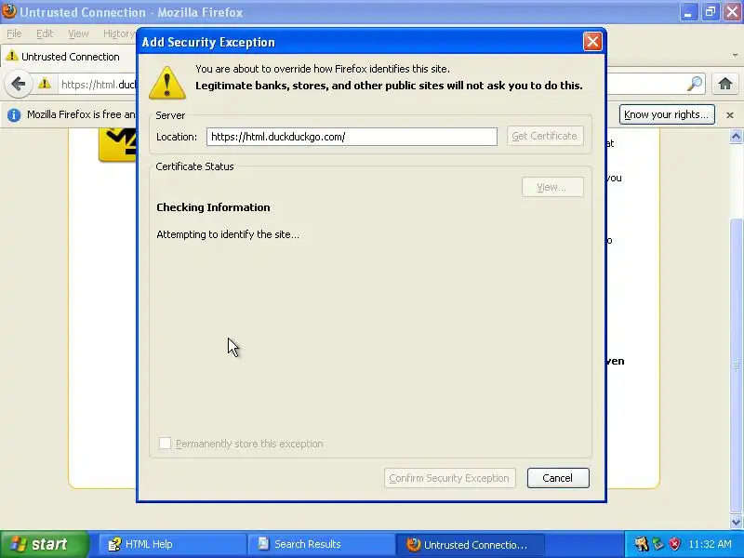Click the scrollbar down arrow
Image resolution: width=744 pixels, height=558 pixels.
coord(736,522)
